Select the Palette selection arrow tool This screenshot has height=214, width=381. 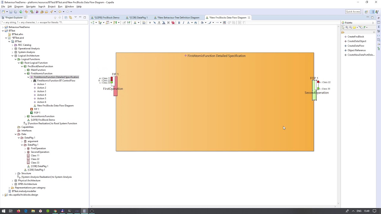pos(343,27)
